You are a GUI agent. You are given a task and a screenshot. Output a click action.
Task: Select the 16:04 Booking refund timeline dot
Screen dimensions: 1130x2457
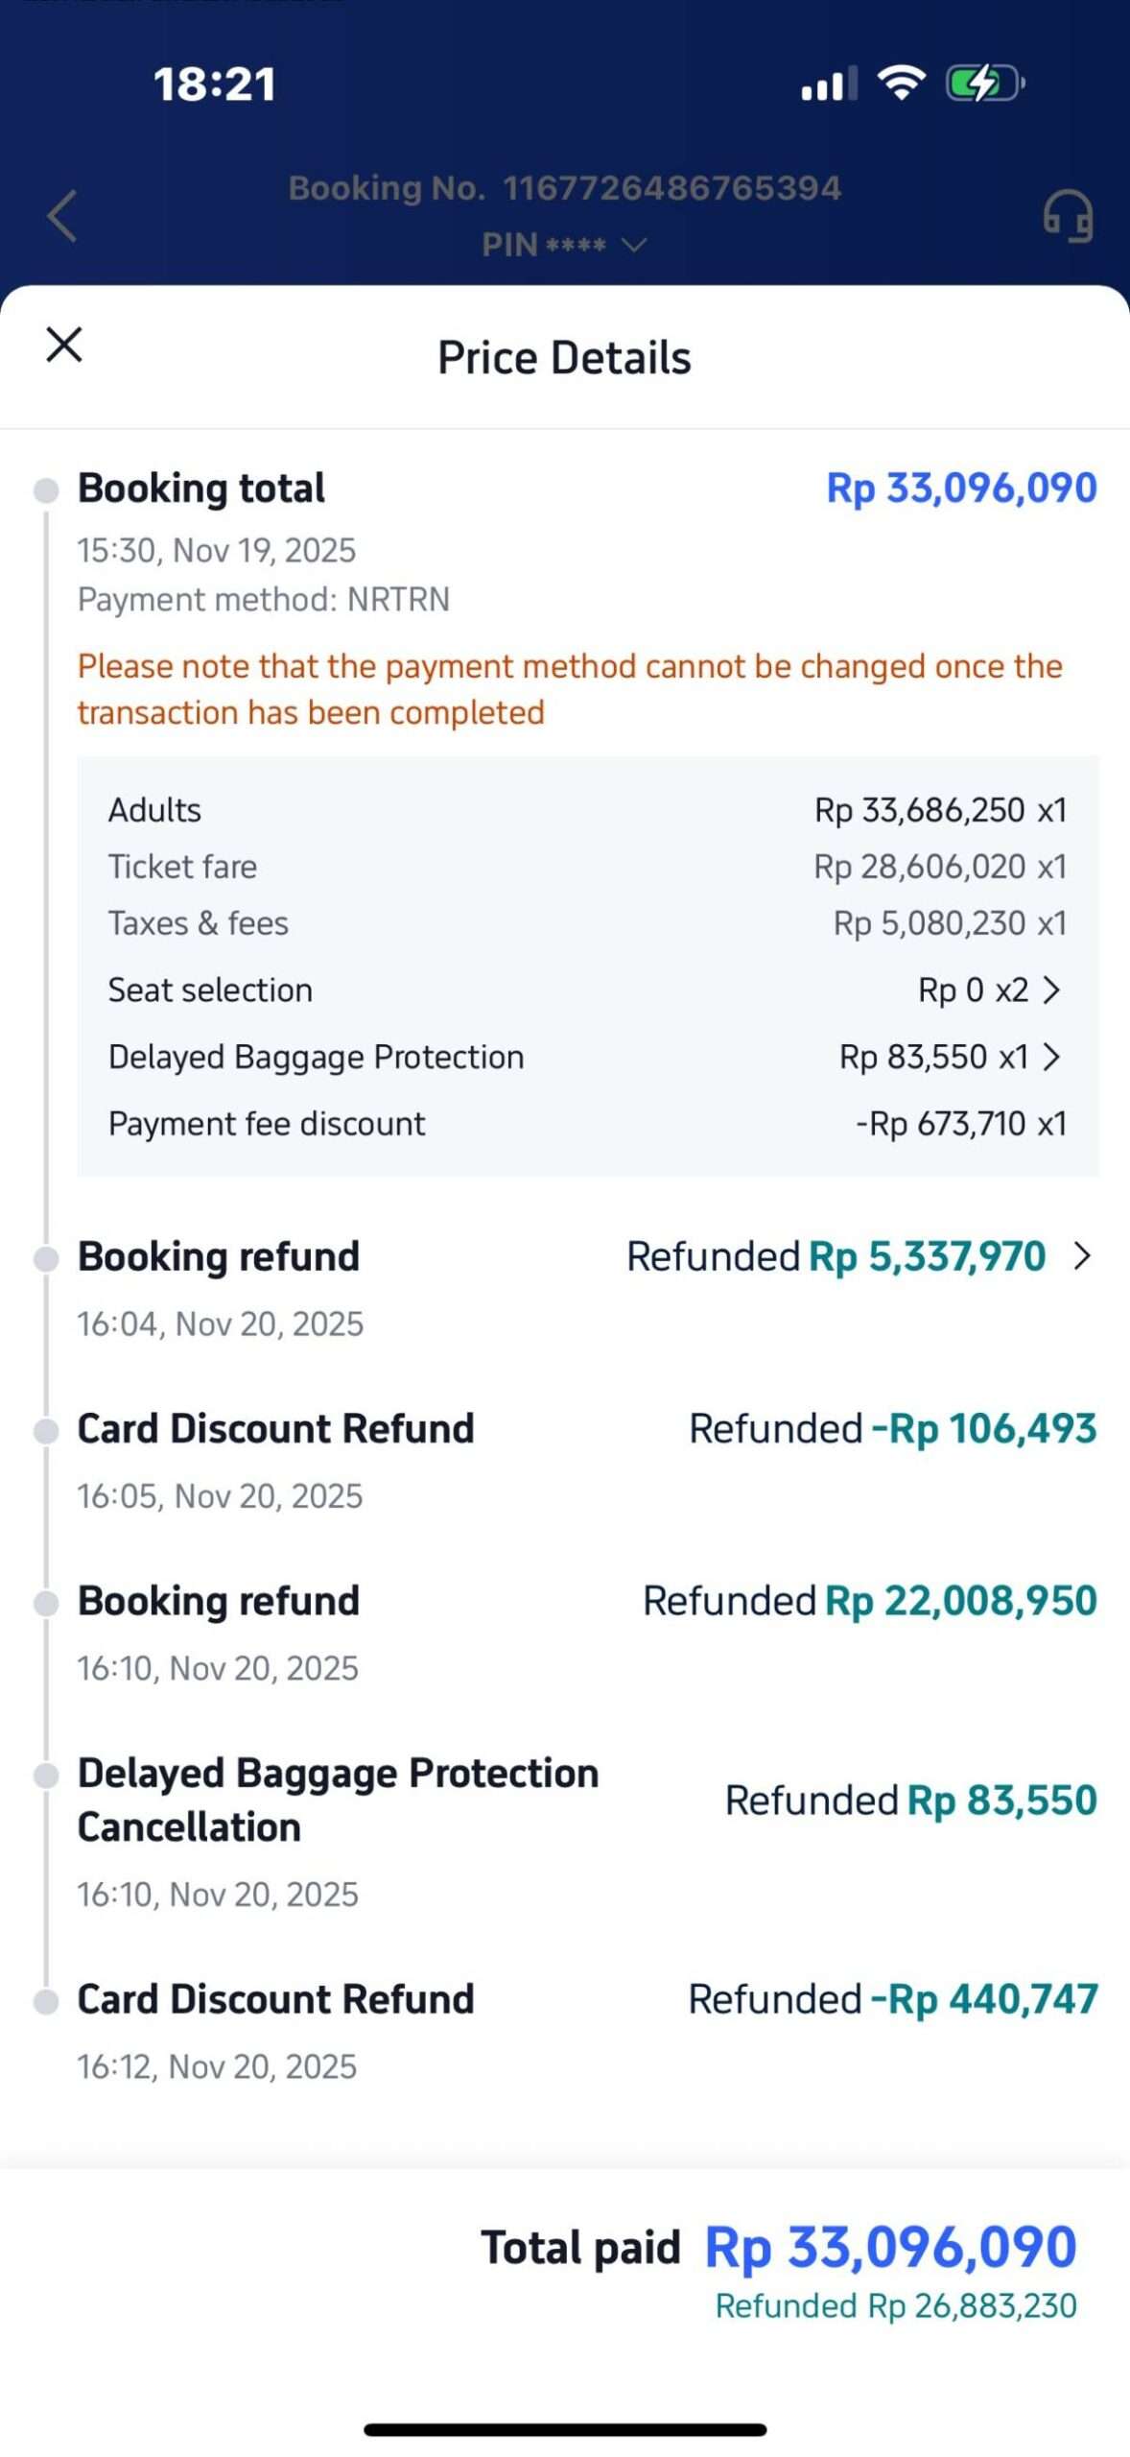coord(46,1258)
